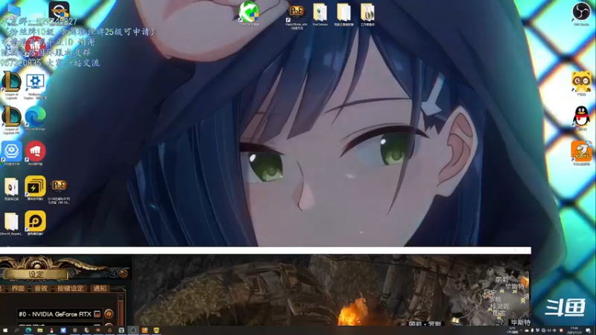Image resolution: width=596 pixels, height=335 pixels.
Task: Open PoeChinese folder on desktop
Action: tap(320, 14)
